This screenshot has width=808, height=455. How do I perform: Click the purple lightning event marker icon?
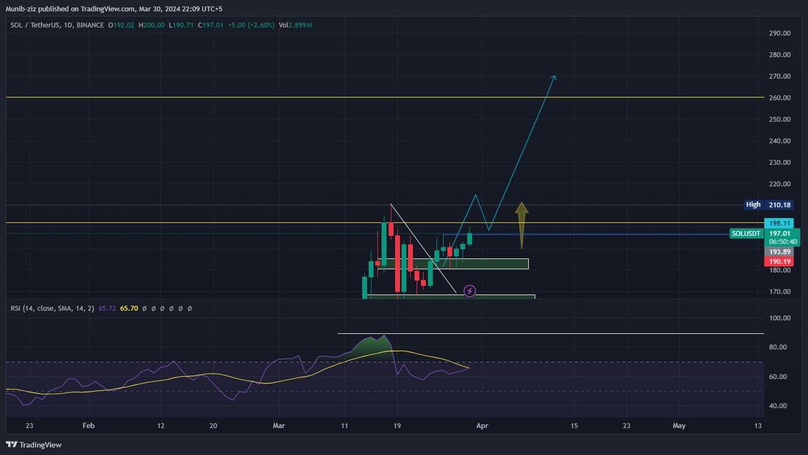[470, 291]
